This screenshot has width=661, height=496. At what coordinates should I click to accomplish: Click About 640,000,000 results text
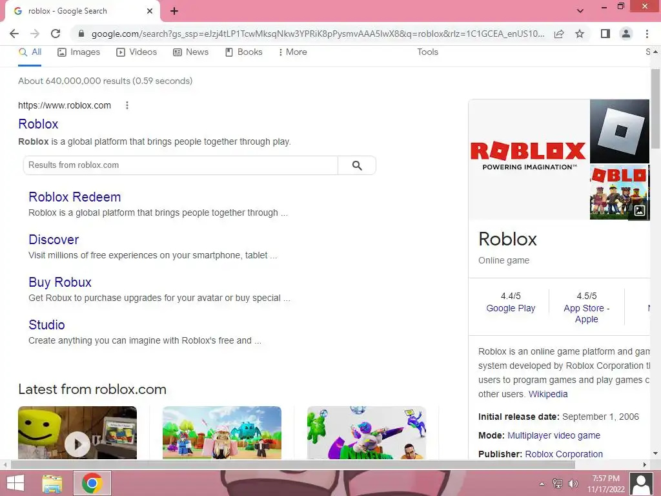click(x=105, y=81)
